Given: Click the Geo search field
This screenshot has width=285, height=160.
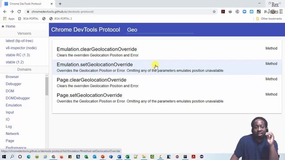Looking at the screenshot, I should (x=160, y=30).
